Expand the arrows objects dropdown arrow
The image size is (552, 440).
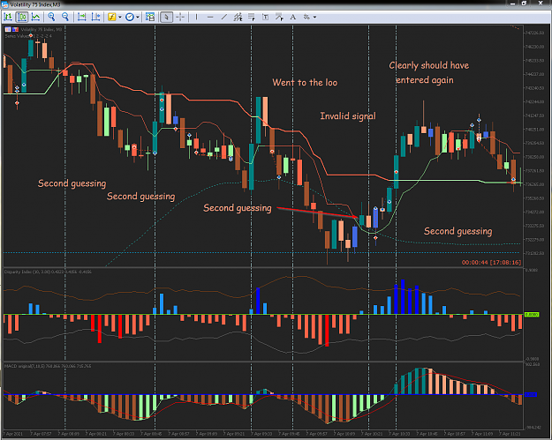pyautogui.click(x=314, y=17)
